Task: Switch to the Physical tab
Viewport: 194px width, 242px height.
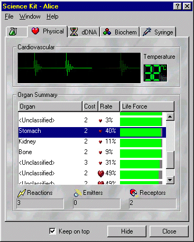Action: pos(48,31)
